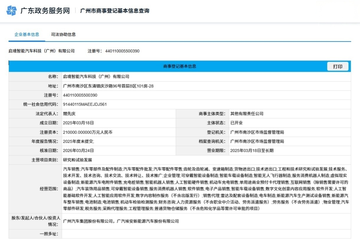
Task: Click the 核准日期 value 2026年03月24日
Action: pos(78,150)
